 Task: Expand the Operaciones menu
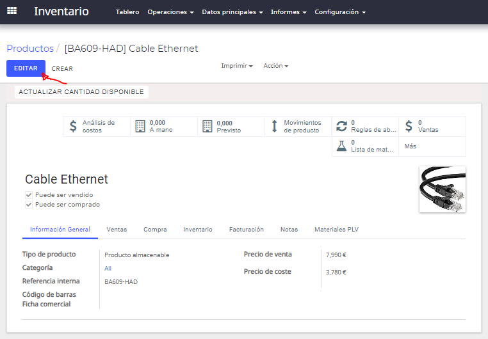pyautogui.click(x=170, y=12)
